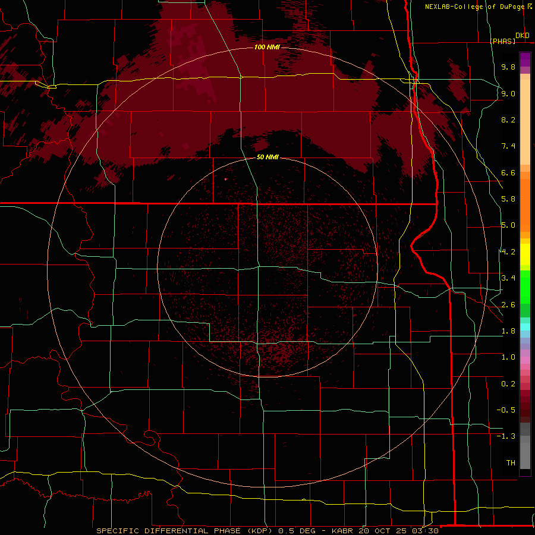This screenshot has height=535, width=535.
Task: Click the isolated pink echo inside the 50 NMI ring
Action: point(225,179)
